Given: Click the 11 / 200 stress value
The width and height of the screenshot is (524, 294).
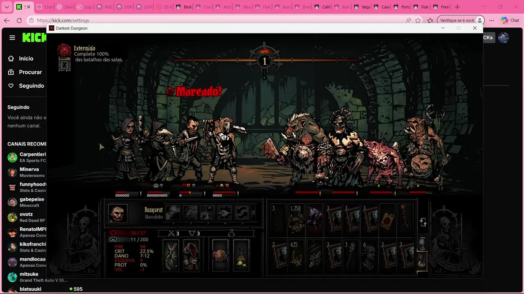Looking at the screenshot, I should pyautogui.click(x=139, y=240).
